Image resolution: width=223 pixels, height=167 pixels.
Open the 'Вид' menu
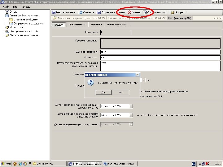click(x=15, y=7)
